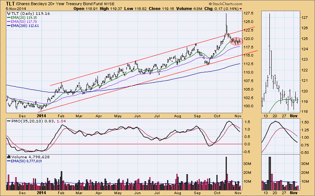Click the EMA(200) 112.61 legend text
315x196 pixels.
click(x=25, y=26)
